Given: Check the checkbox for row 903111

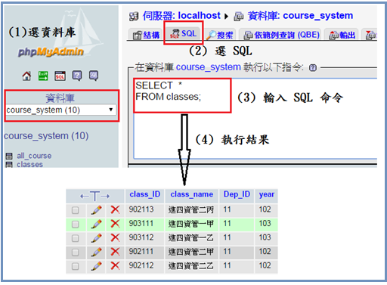Looking at the screenshot, I should point(75,225).
